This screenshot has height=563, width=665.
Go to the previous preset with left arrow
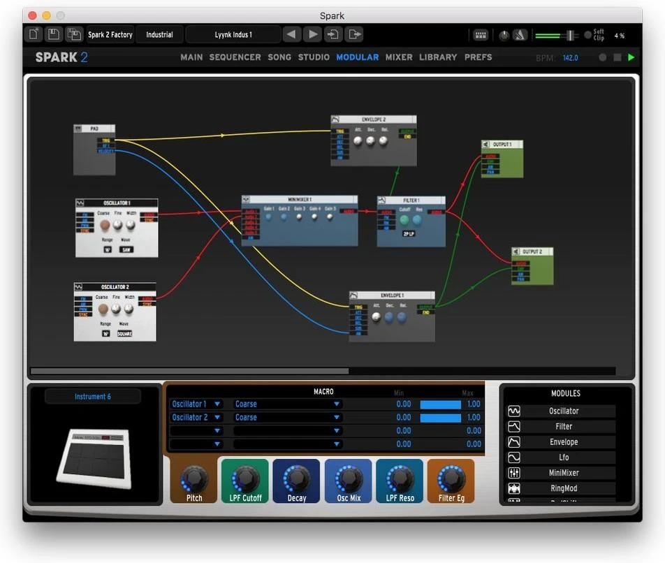(291, 34)
